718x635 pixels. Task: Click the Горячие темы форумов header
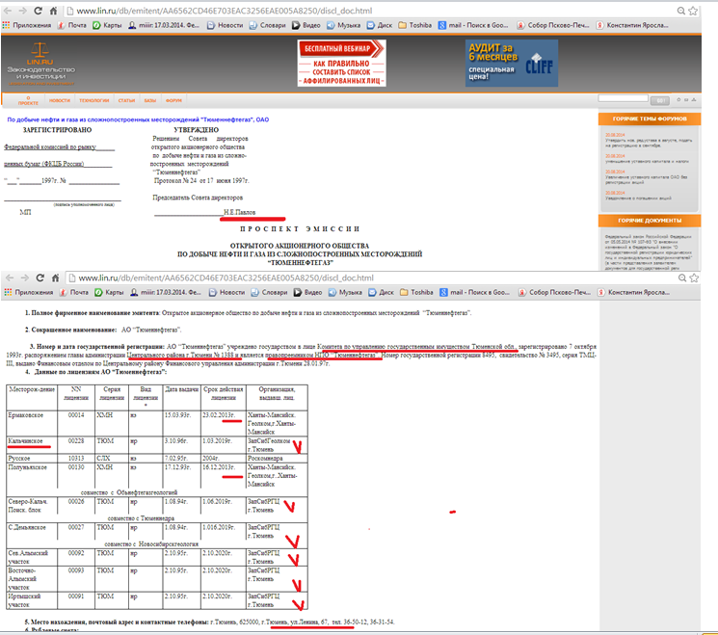pyautogui.click(x=650, y=119)
